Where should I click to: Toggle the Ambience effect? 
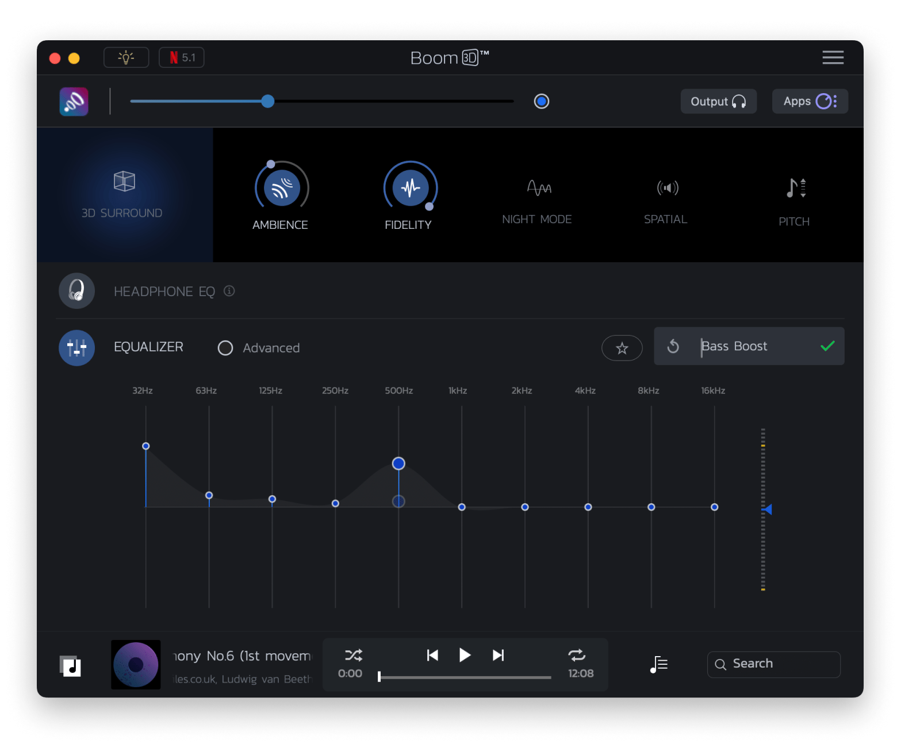pyautogui.click(x=282, y=188)
